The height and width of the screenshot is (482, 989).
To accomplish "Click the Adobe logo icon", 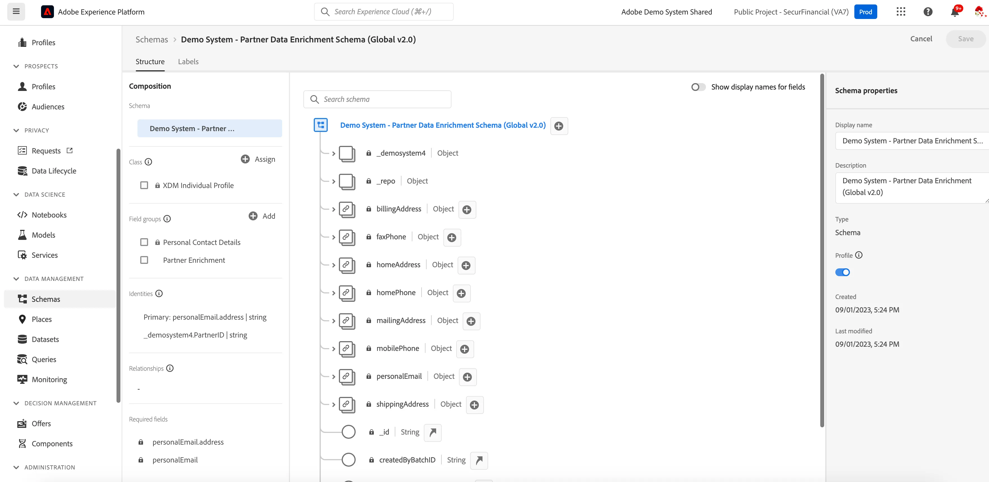I will click(47, 12).
